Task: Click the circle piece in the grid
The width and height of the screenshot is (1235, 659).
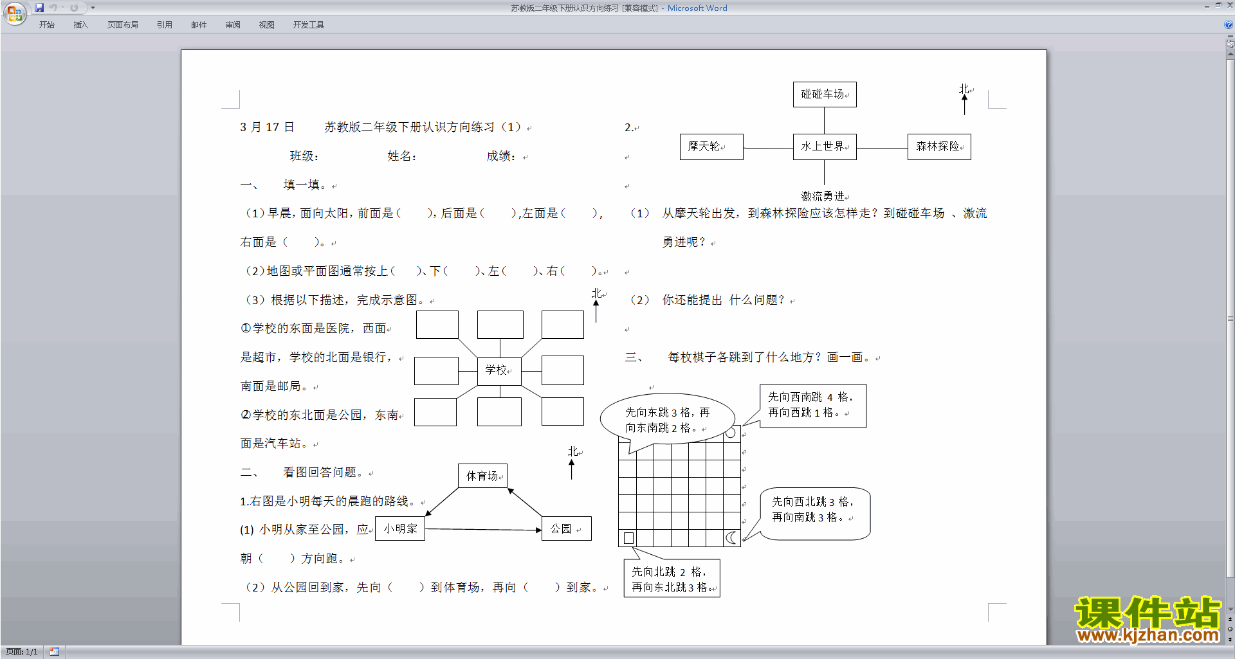Action: click(x=731, y=433)
